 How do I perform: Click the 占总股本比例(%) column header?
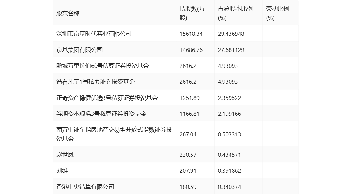point(235,13)
